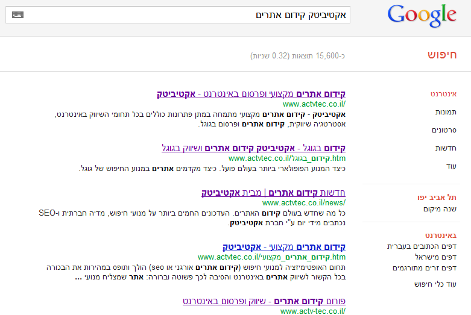Image resolution: width=471 pixels, height=315 pixels.
Task: Click the on-screen keyboard icon in search box
Action: click(17, 14)
